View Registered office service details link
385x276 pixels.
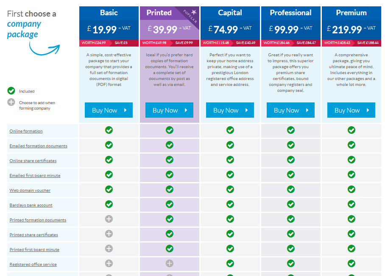point(33,265)
